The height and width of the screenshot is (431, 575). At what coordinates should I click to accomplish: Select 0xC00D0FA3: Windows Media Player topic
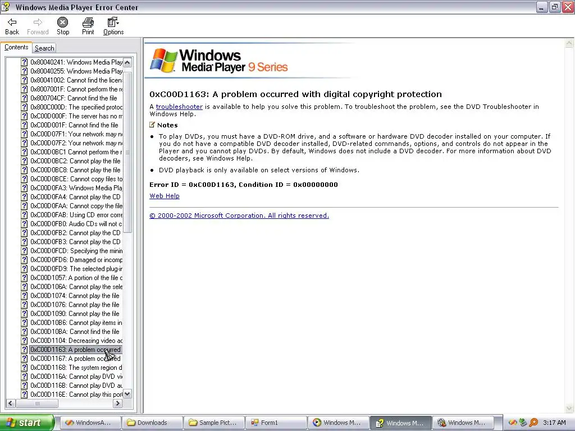pyautogui.click(x=76, y=188)
